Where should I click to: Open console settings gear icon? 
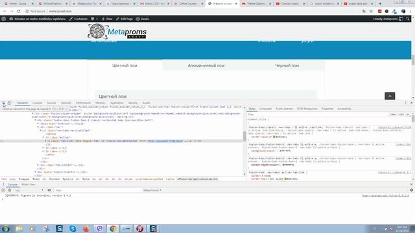pyautogui.click(x=411, y=190)
